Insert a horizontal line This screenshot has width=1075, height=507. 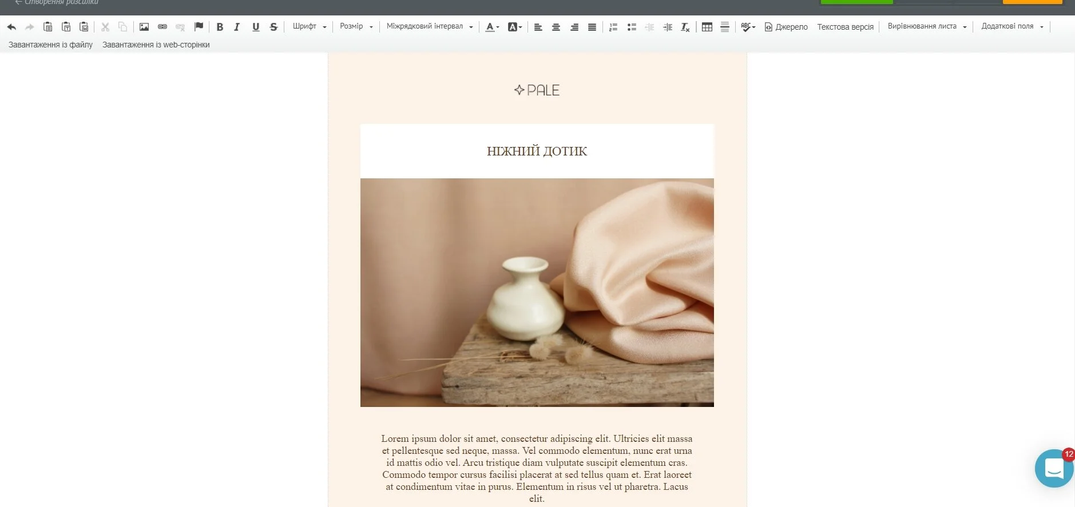click(725, 27)
